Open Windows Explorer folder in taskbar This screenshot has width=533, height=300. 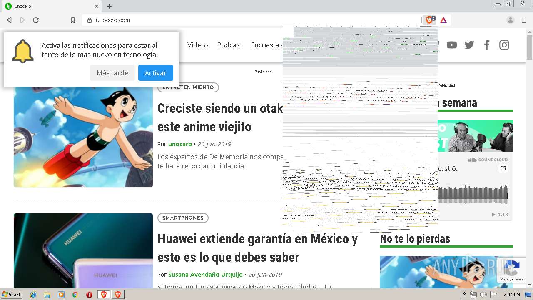[47, 295]
